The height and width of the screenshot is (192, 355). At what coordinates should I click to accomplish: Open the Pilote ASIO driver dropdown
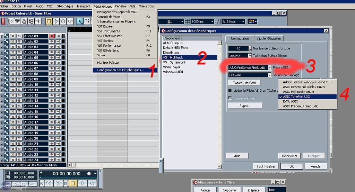pyautogui.click(x=269, y=67)
